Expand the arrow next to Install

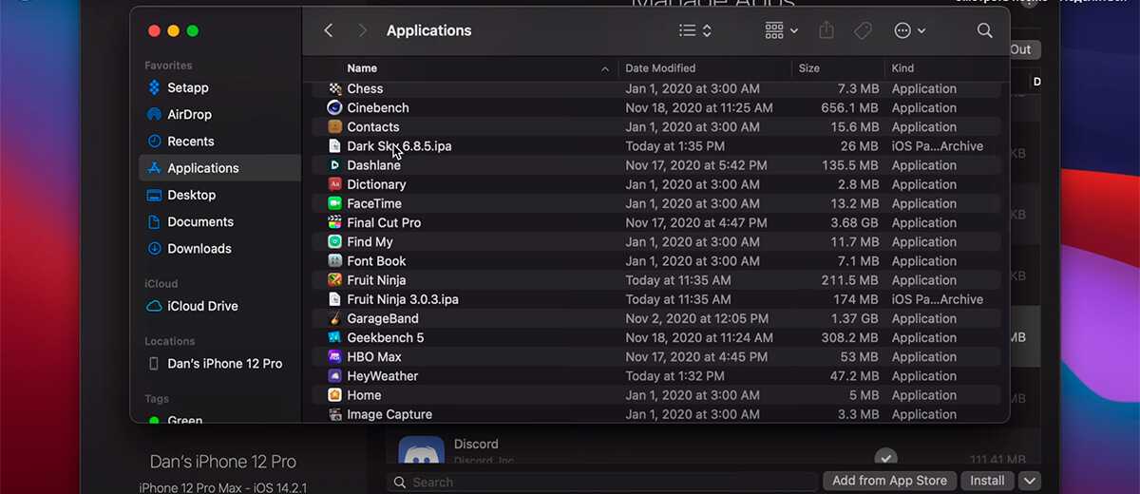[x=1029, y=481]
